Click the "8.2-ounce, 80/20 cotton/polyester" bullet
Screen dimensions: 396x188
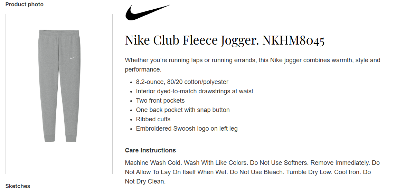click(x=182, y=82)
